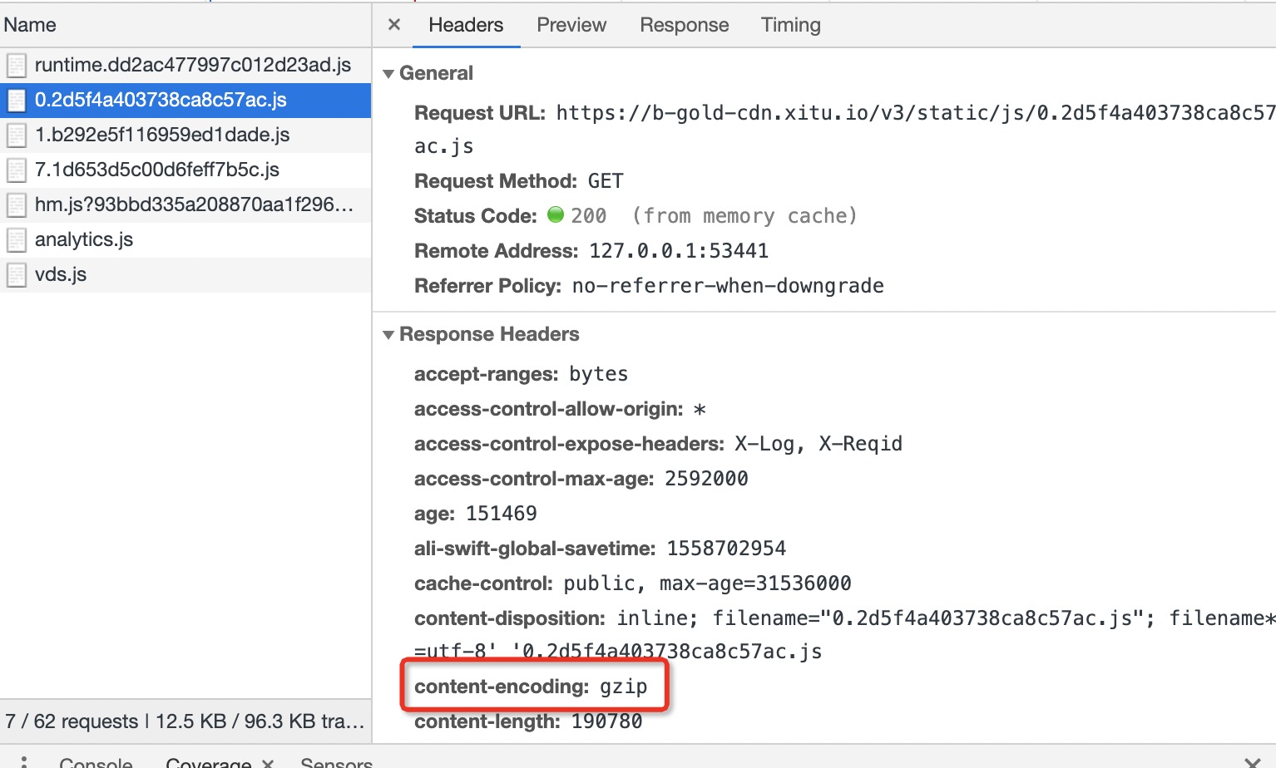Select 0.2d5f4a403738ca8c57ac.js request row
The image size is (1276, 768).
(185, 100)
